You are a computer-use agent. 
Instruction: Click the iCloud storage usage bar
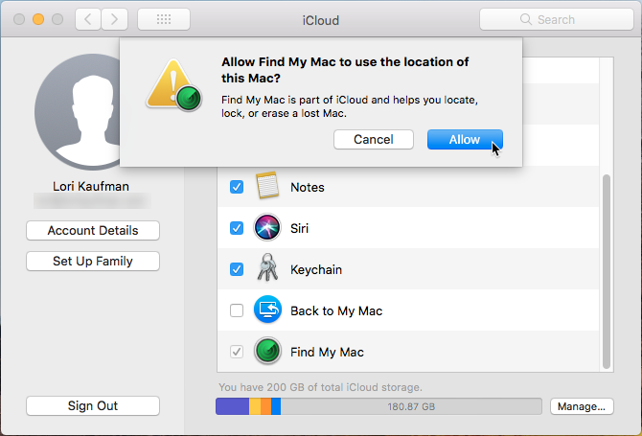pos(378,406)
